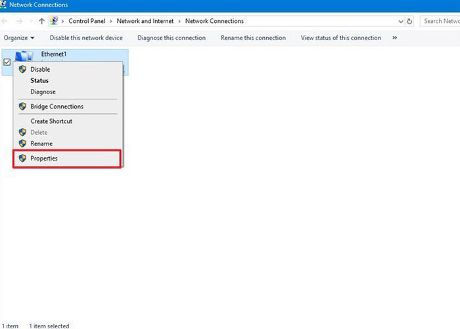Viewport: 460px width, 329px height.
Task: Uncheck the Ethernet1 selection checkbox
Action: (x=7, y=62)
